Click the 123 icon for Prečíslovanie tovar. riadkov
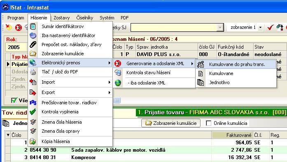287x162 pixels. [33, 103]
